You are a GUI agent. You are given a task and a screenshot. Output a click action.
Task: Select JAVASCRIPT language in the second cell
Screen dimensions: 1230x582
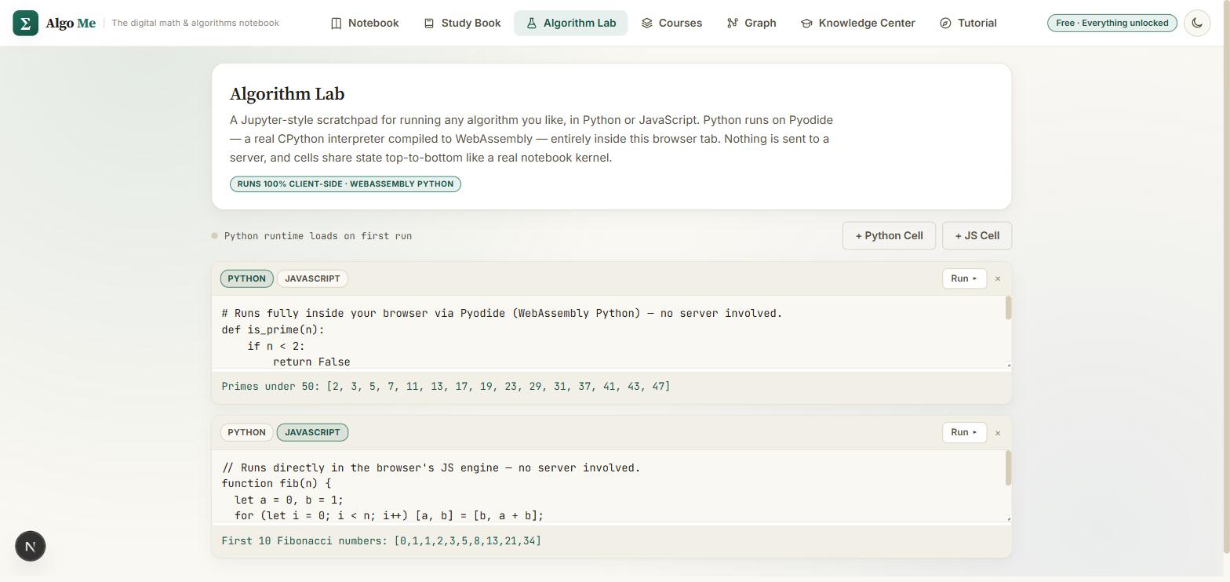tap(312, 432)
